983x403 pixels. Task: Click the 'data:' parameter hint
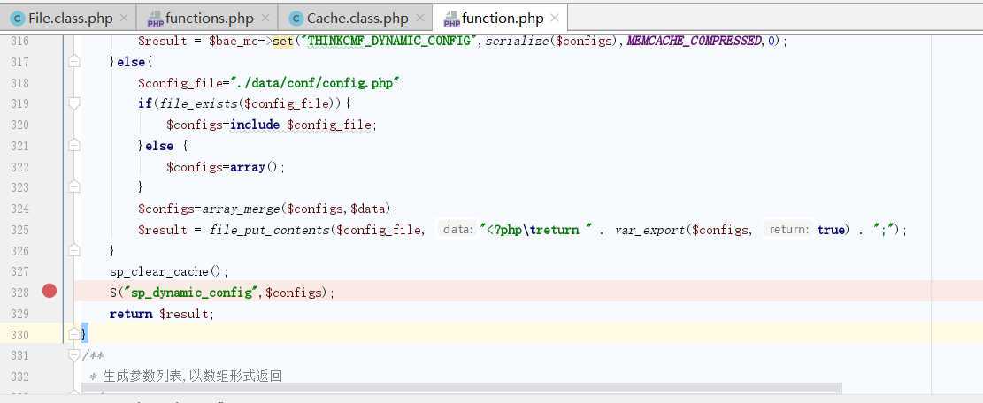point(457,230)
